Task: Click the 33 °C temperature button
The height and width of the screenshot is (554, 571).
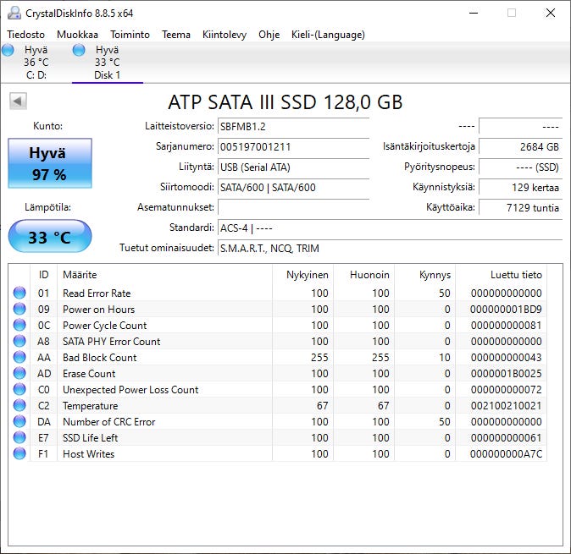Action: tap(50, 237)
